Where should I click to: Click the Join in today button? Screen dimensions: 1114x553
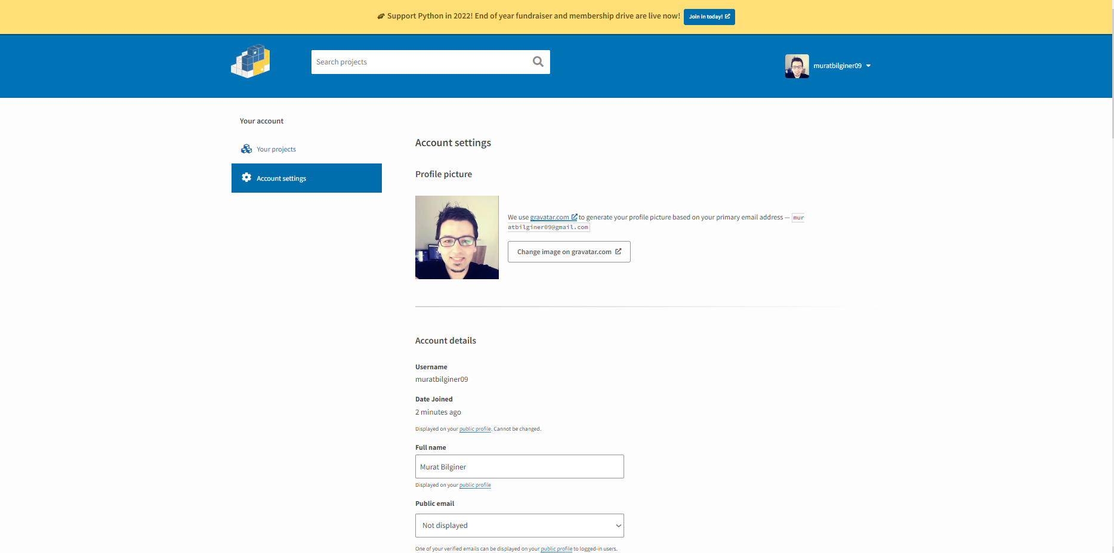click(x=709, y=17)
